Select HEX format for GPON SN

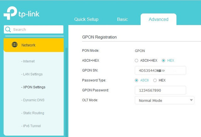[x=163, y=61]
